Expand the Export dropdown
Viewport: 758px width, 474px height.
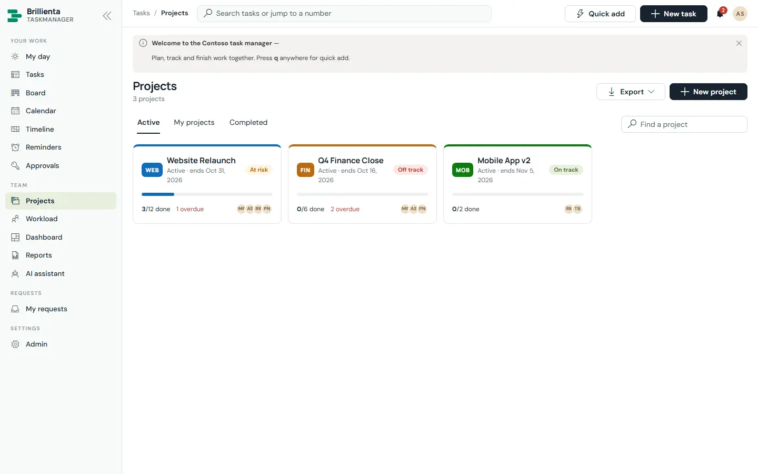(x=631, y=92)
